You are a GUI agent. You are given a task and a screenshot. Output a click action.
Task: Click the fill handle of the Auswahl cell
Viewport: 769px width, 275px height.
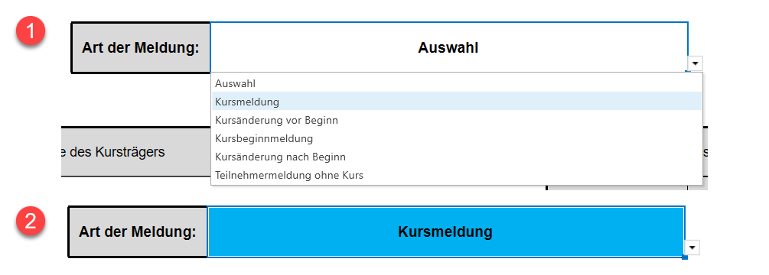[688, 73]
